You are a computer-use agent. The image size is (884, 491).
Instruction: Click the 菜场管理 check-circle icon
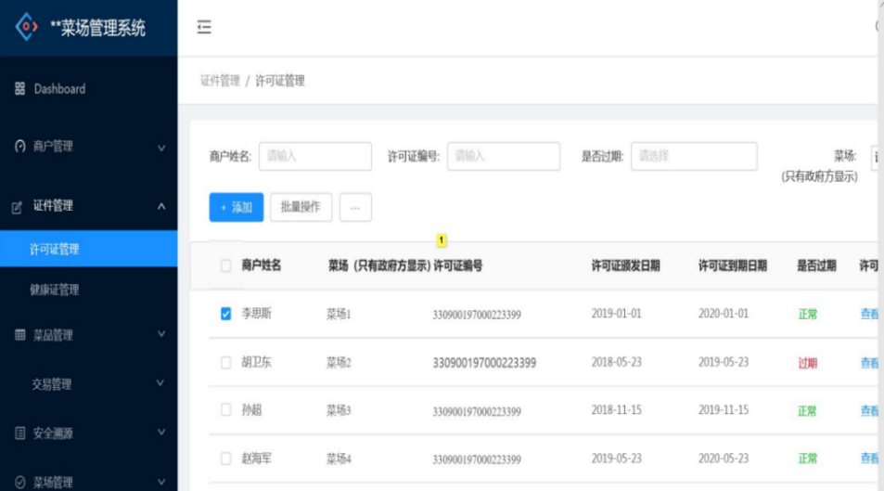pyautogui.click(x=19, y=482)
